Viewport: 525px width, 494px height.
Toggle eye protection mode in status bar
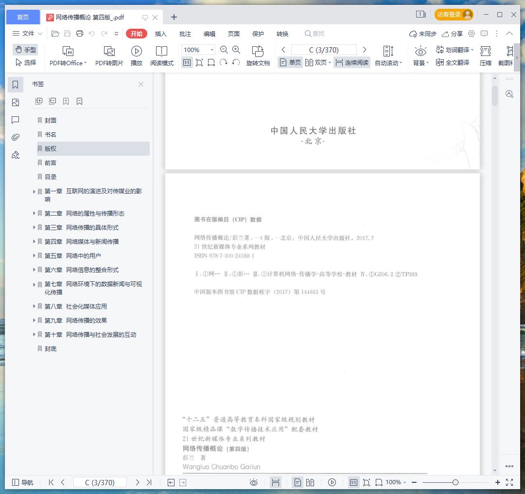click(x=254, y=482)
